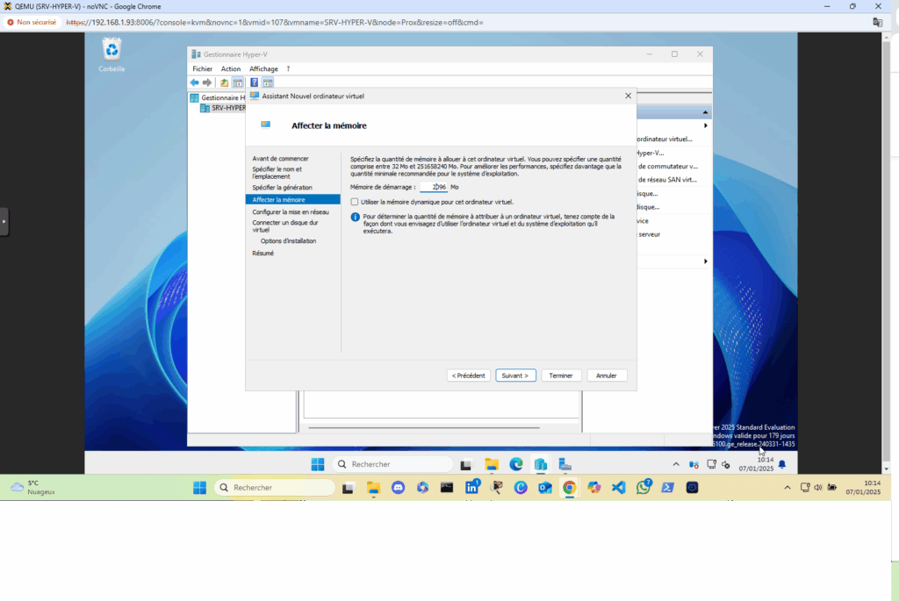Open WhatsApp from the host taskbar
899x601 pixels.
click(644, 488)
